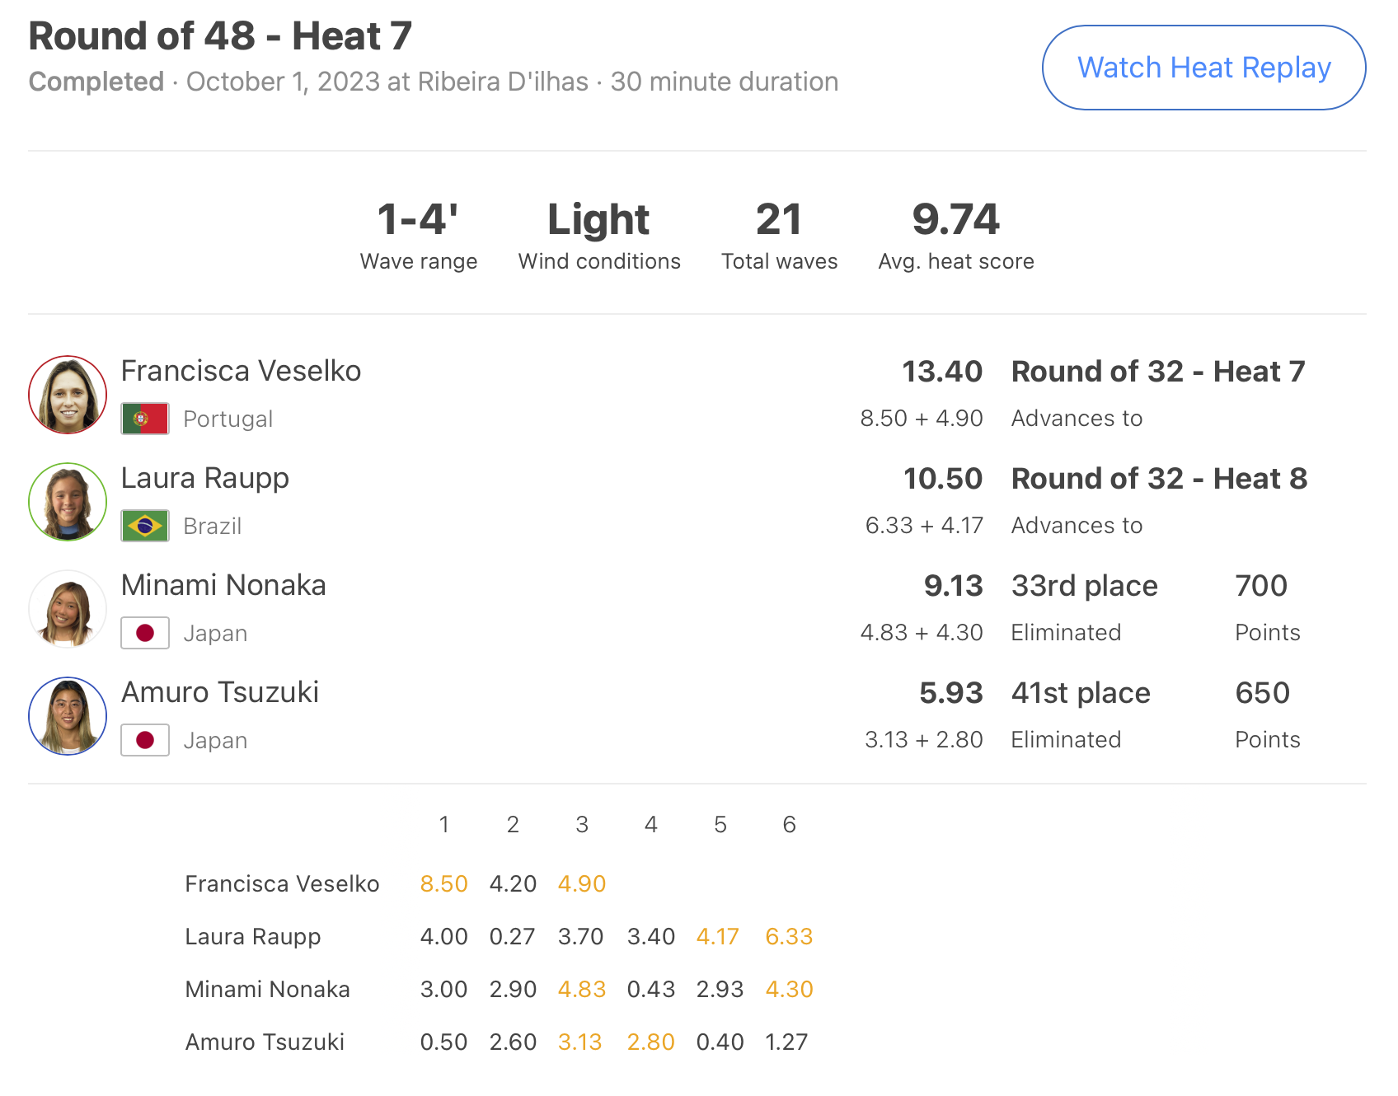
Task: Open Francisca Veselko's profile photo
Action: point(68,395)
